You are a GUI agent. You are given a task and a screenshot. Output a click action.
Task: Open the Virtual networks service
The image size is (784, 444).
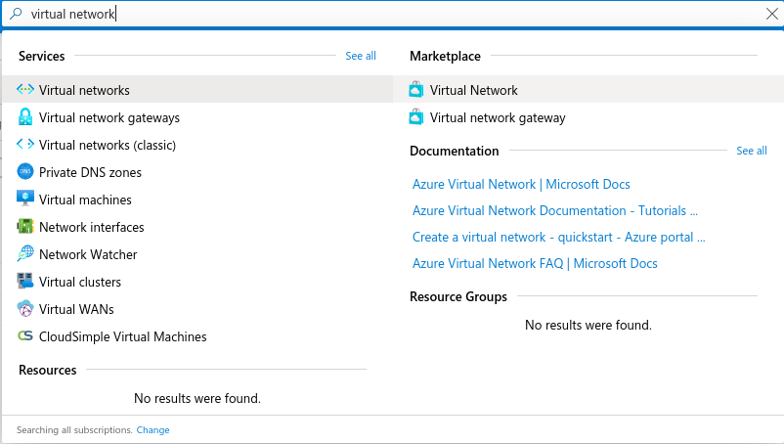[197, 90]
